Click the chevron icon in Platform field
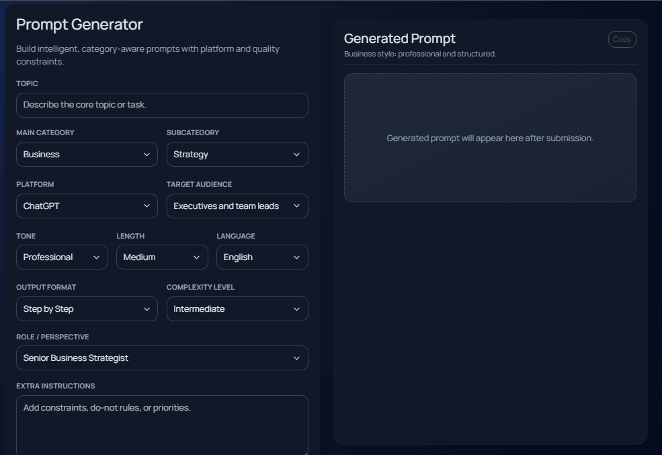 click(x=147, y=206)
